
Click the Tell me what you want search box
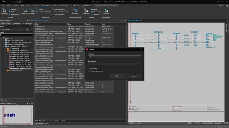click(x=107, y=6)
